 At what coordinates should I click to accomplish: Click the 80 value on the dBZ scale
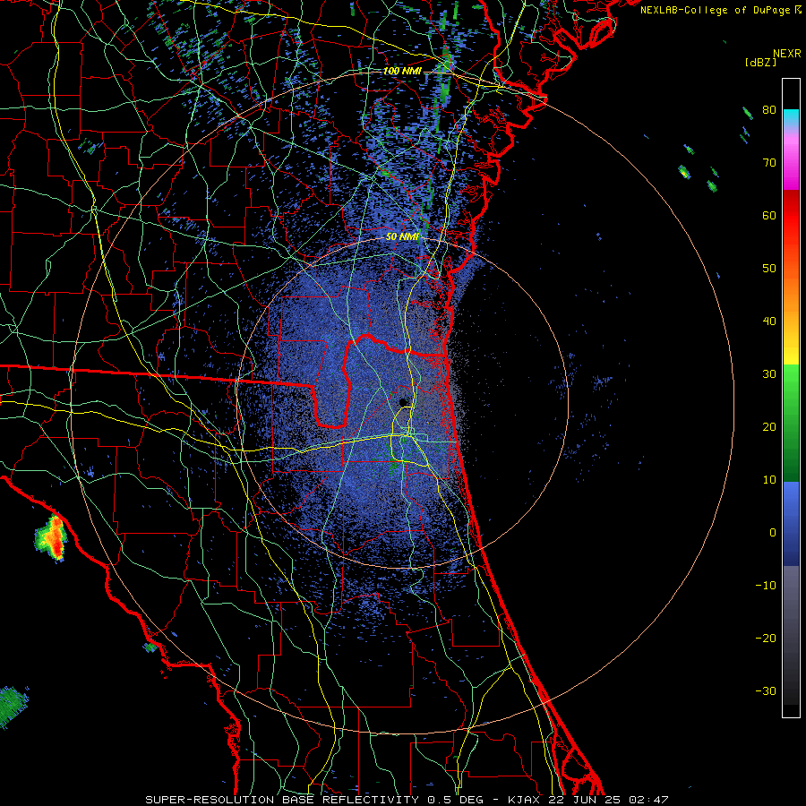[769, 110]
